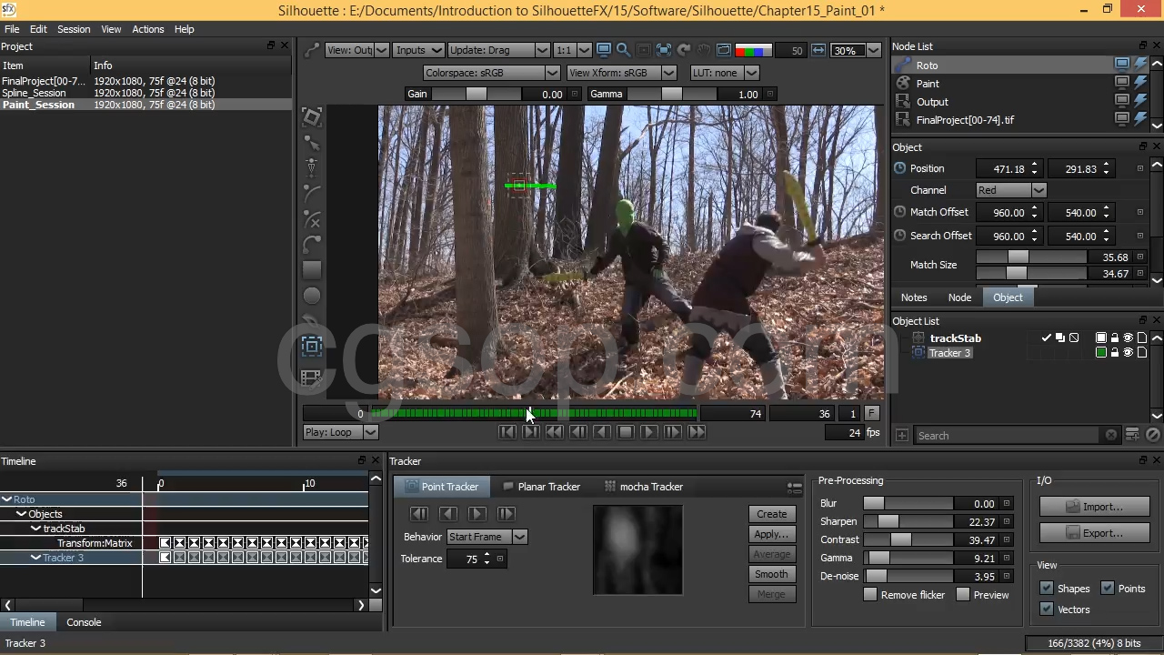Click the Smooth button in the Tracker panel

(x=771, y=574)
